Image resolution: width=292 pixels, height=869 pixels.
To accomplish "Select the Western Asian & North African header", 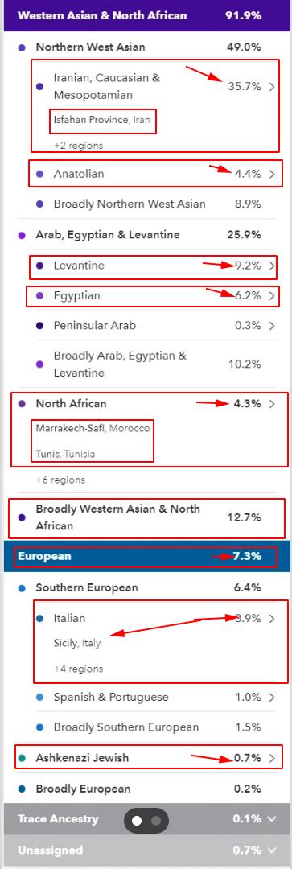I will 146,15.
